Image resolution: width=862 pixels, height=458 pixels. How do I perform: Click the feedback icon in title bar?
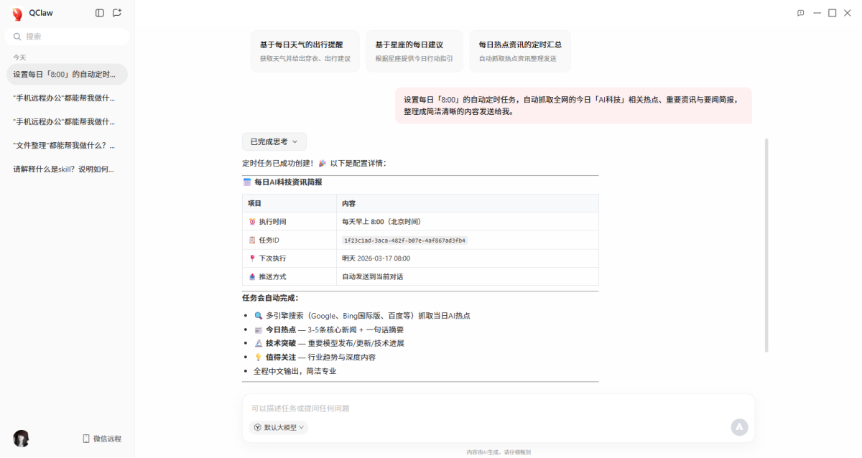click(x=801, y=13)
